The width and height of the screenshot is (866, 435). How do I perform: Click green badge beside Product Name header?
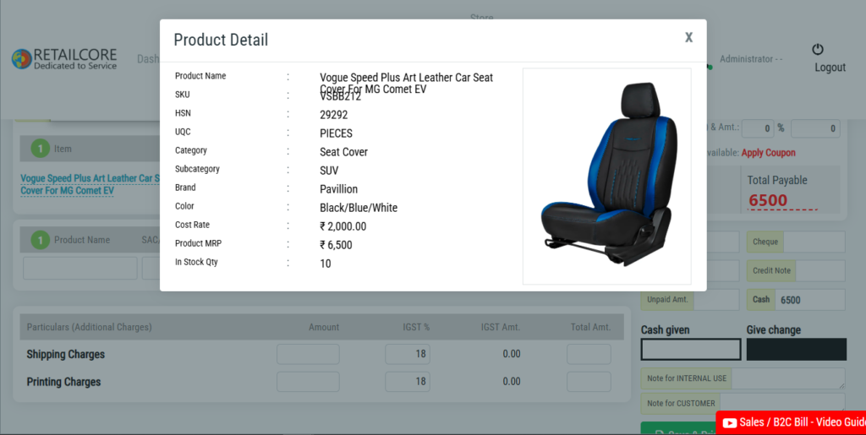pyautogui.click(x=41, y=240)
